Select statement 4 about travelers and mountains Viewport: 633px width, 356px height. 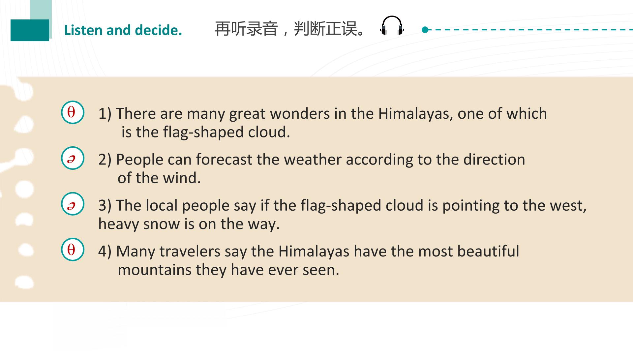[x=309, y=260]
